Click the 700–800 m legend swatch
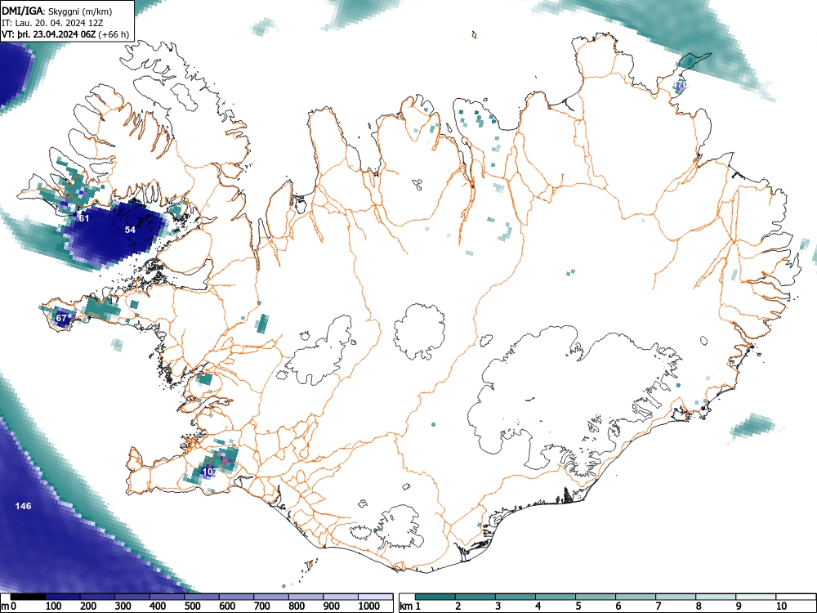The image size is (817, 613). pos(271,597)
